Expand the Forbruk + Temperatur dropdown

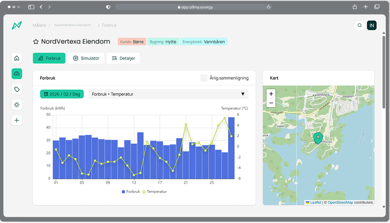click(168, 94)
